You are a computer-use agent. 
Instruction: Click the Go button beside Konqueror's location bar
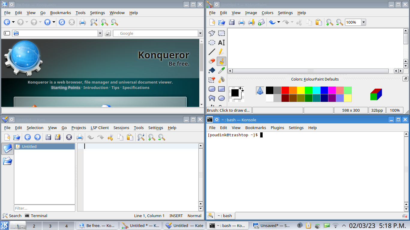(108, 33)
